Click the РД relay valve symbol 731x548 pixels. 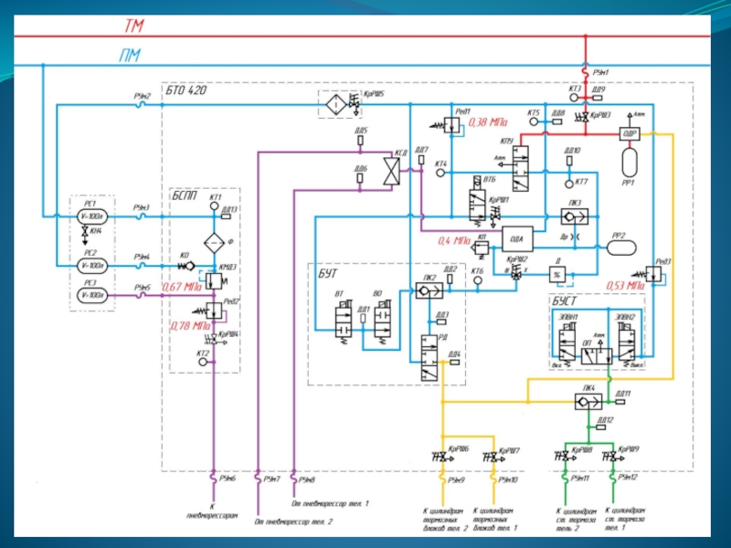point(429,358)
